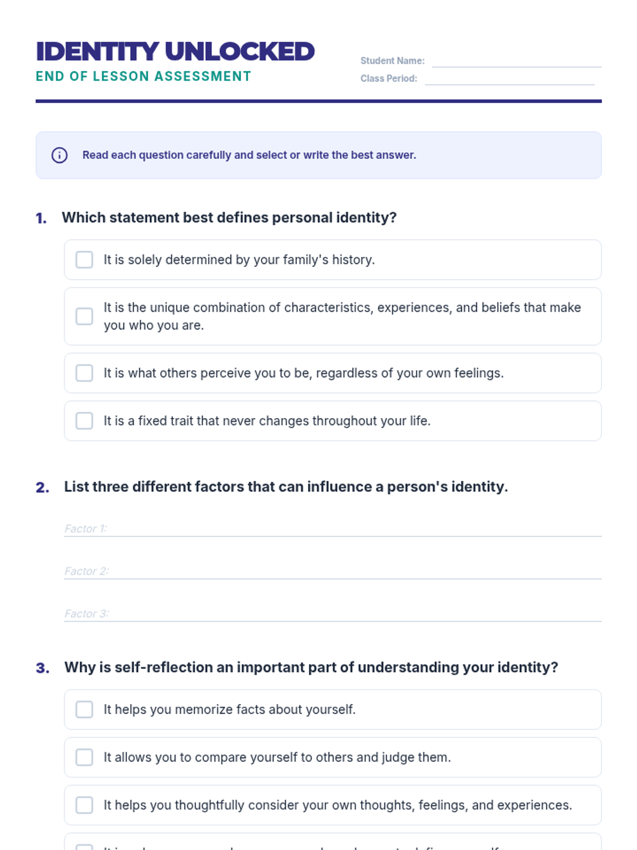The height and width of the screenshot is (850, 637).
Task: Click question 2 text about three factors
Action: tap(286, 487)
